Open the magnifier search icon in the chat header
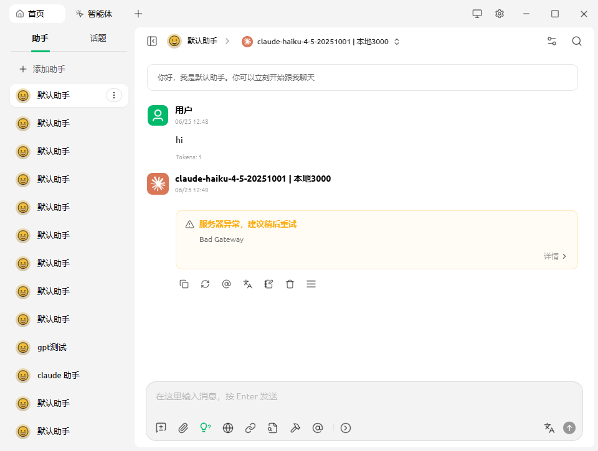This screenshot has height=451, width=598. click(577, 41)
